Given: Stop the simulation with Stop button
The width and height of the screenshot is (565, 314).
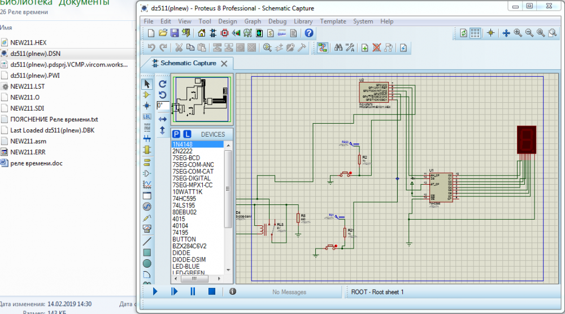Looking at the screenshot, I should pyautogui.click(x=212, y=291).
